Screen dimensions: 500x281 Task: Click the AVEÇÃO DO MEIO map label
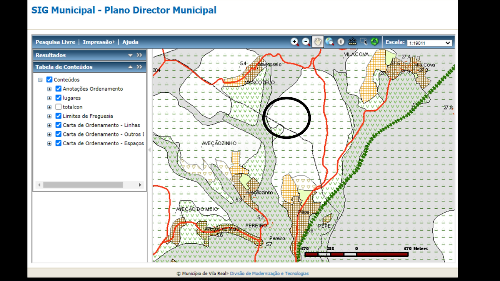[197, 209]
